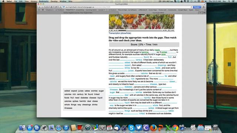Open the Google Maps bookmark
This screenshot has height=133, width=237.
coord(183,10)
